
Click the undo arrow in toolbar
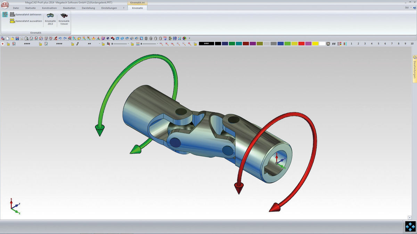(x=60, y=38)
